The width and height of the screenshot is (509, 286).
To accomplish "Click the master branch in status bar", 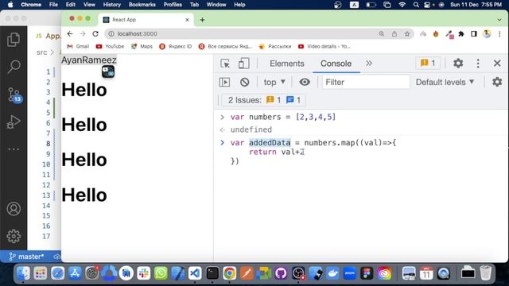I will click(26, 257).
